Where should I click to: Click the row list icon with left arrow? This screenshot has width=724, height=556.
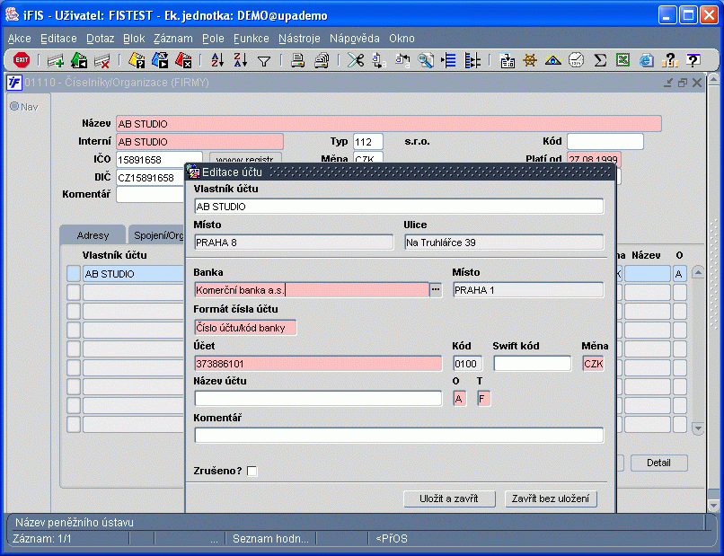[448, 60]
